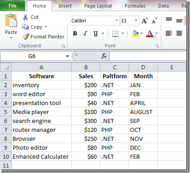
Task: Click the Paste clipboard icon
Action: [x=11, y=21]
